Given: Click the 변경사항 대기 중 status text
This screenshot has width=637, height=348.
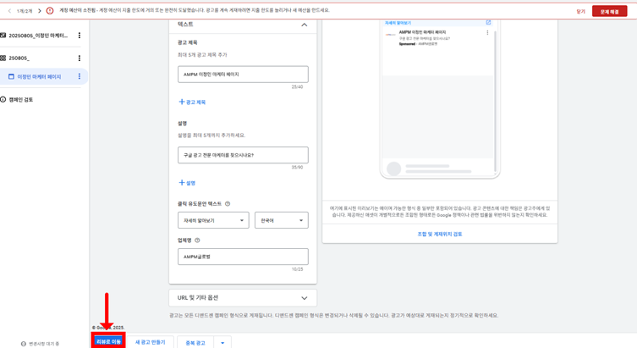Looking at the screenshot, I should pos(44,344).
